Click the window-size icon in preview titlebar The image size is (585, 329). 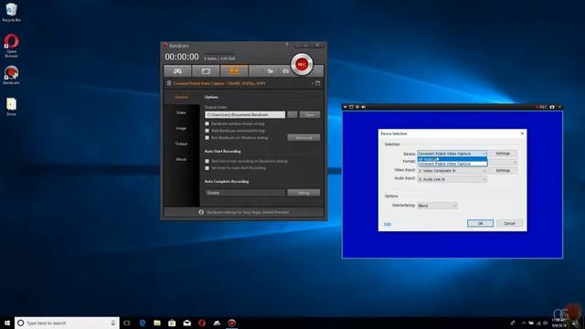pyautogui.click(x=351, y=107)
